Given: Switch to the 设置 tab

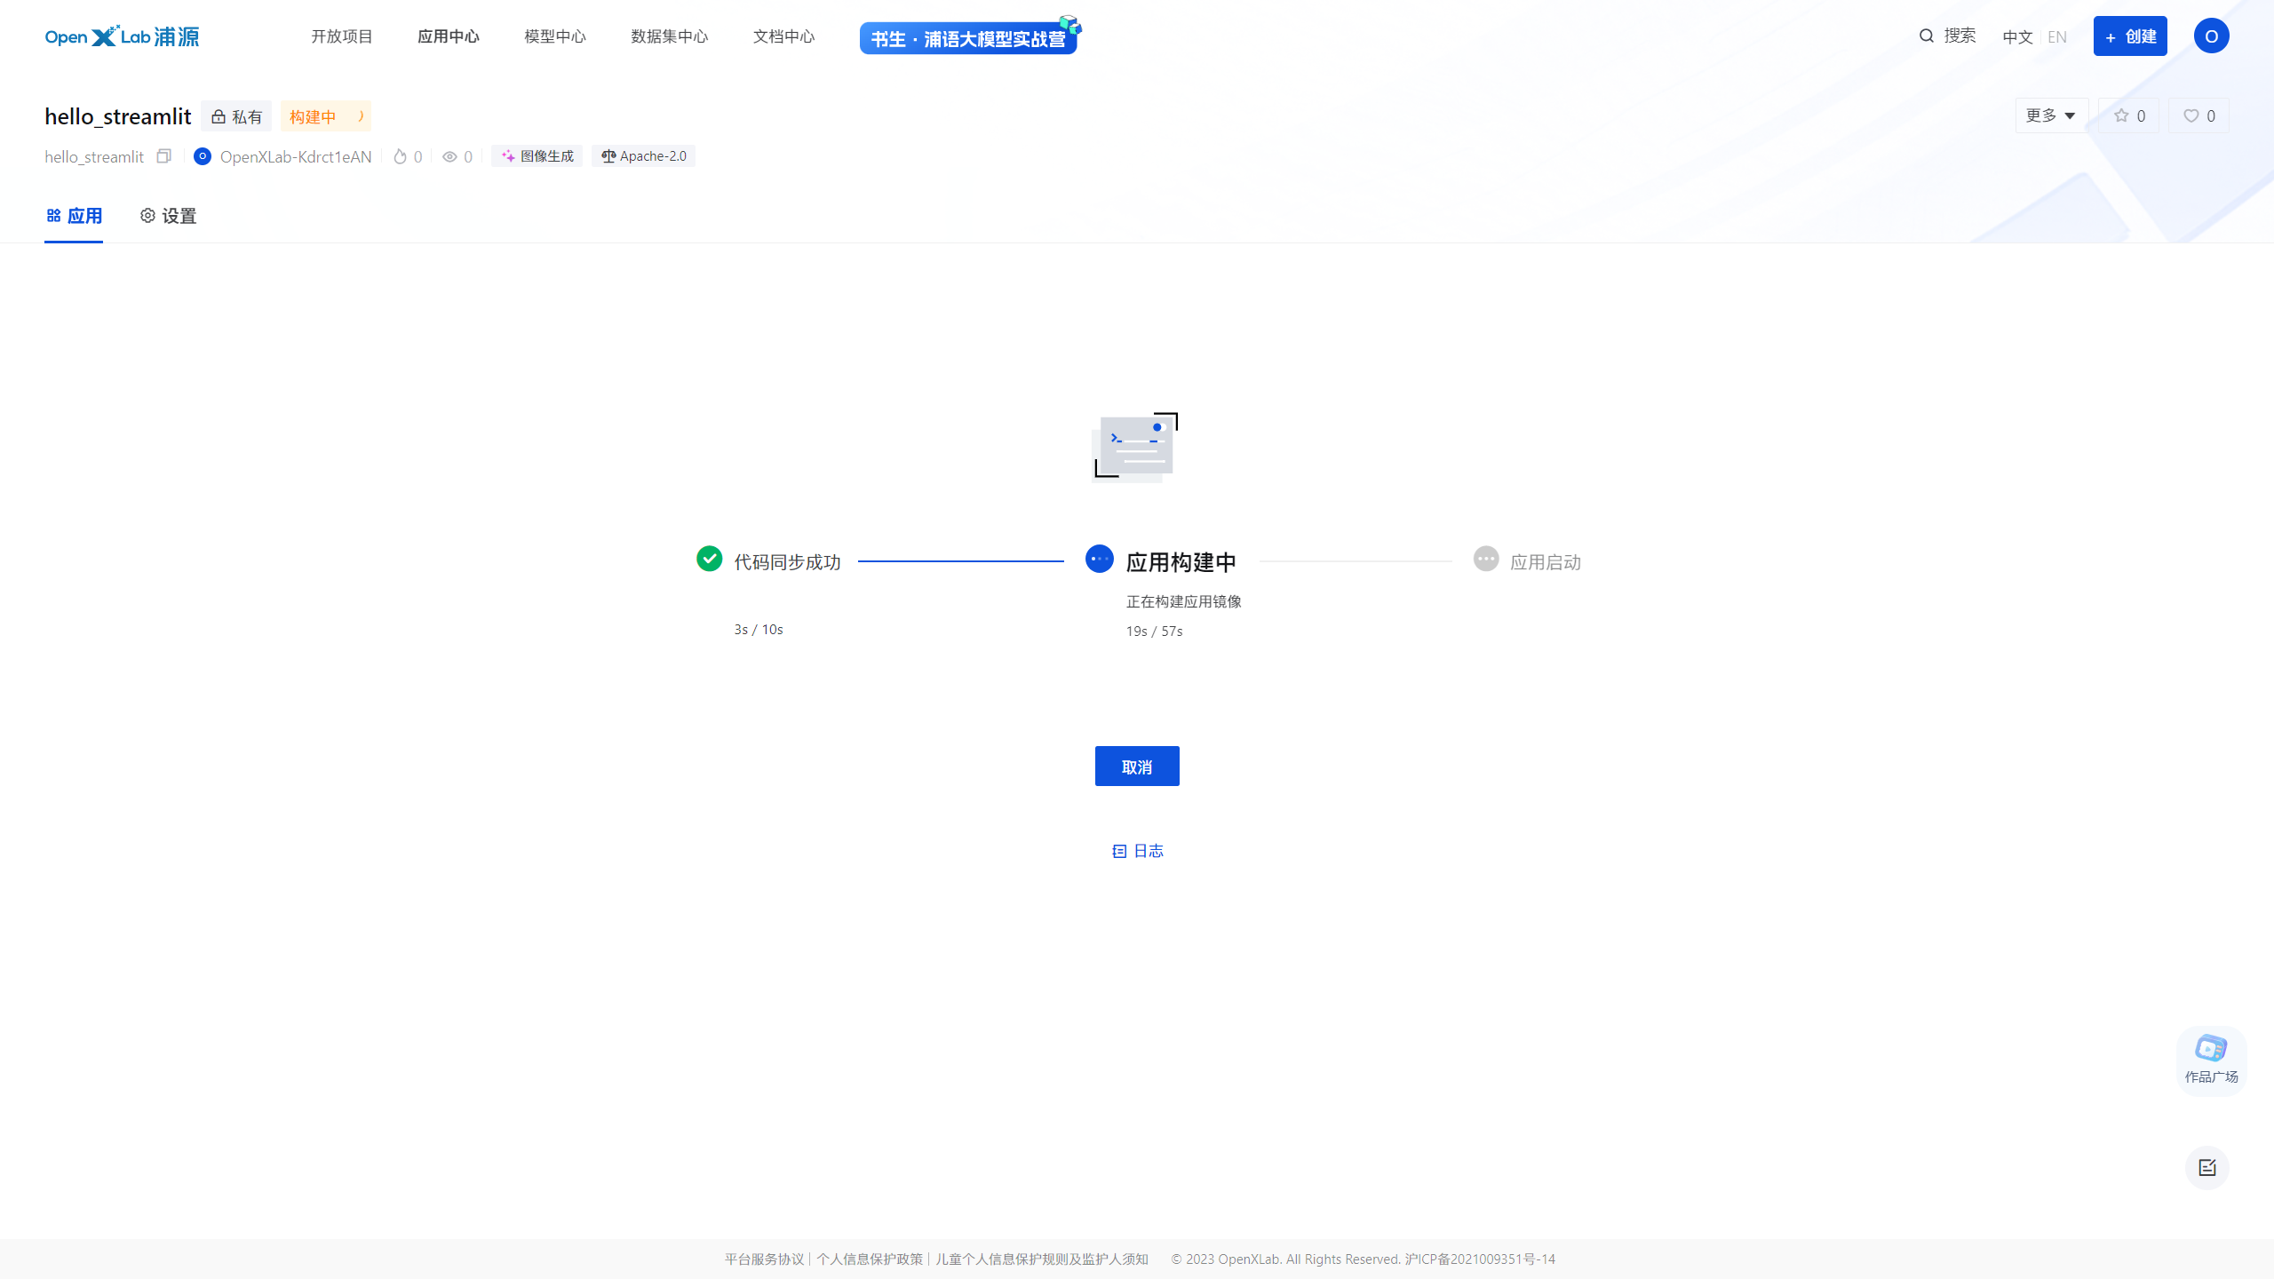Looking at the screenshot, I should pyautogui.click(x=167, y=215).
